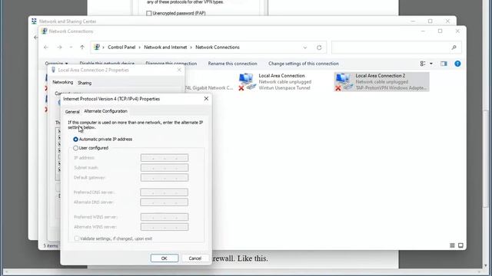The image size is (492, 276).
Task: Click the search box in Network Connections
Action: click(x=397, y=48)
